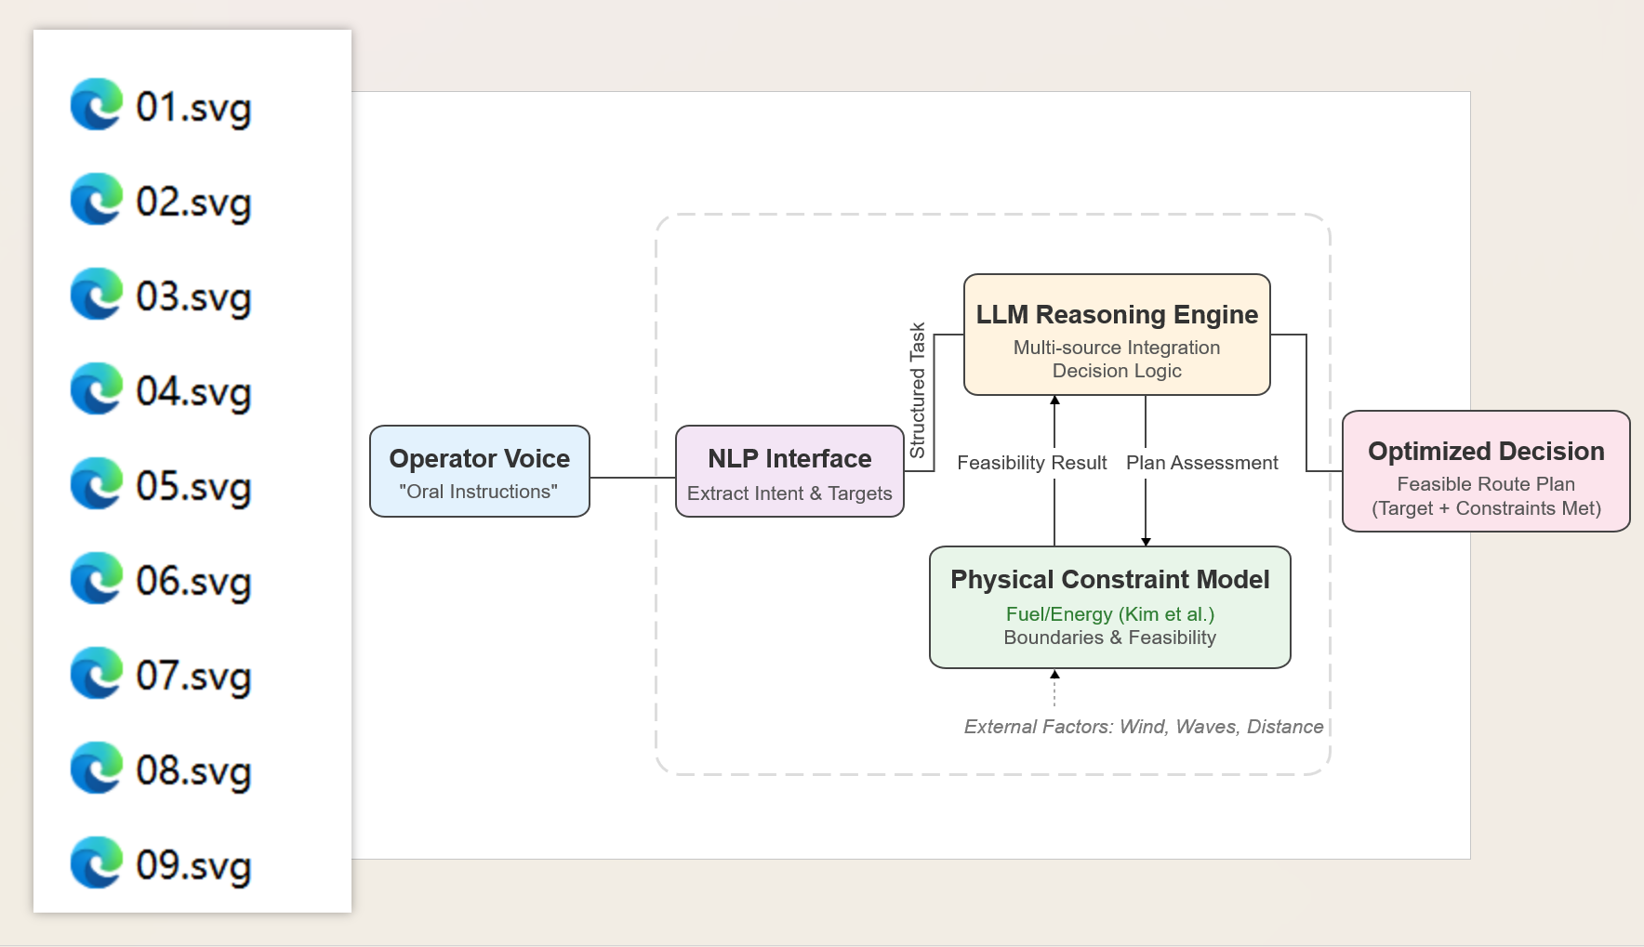The image size is (1644, 947).
Task: Click the 05.svg filename text
Action: click(193, 487)
